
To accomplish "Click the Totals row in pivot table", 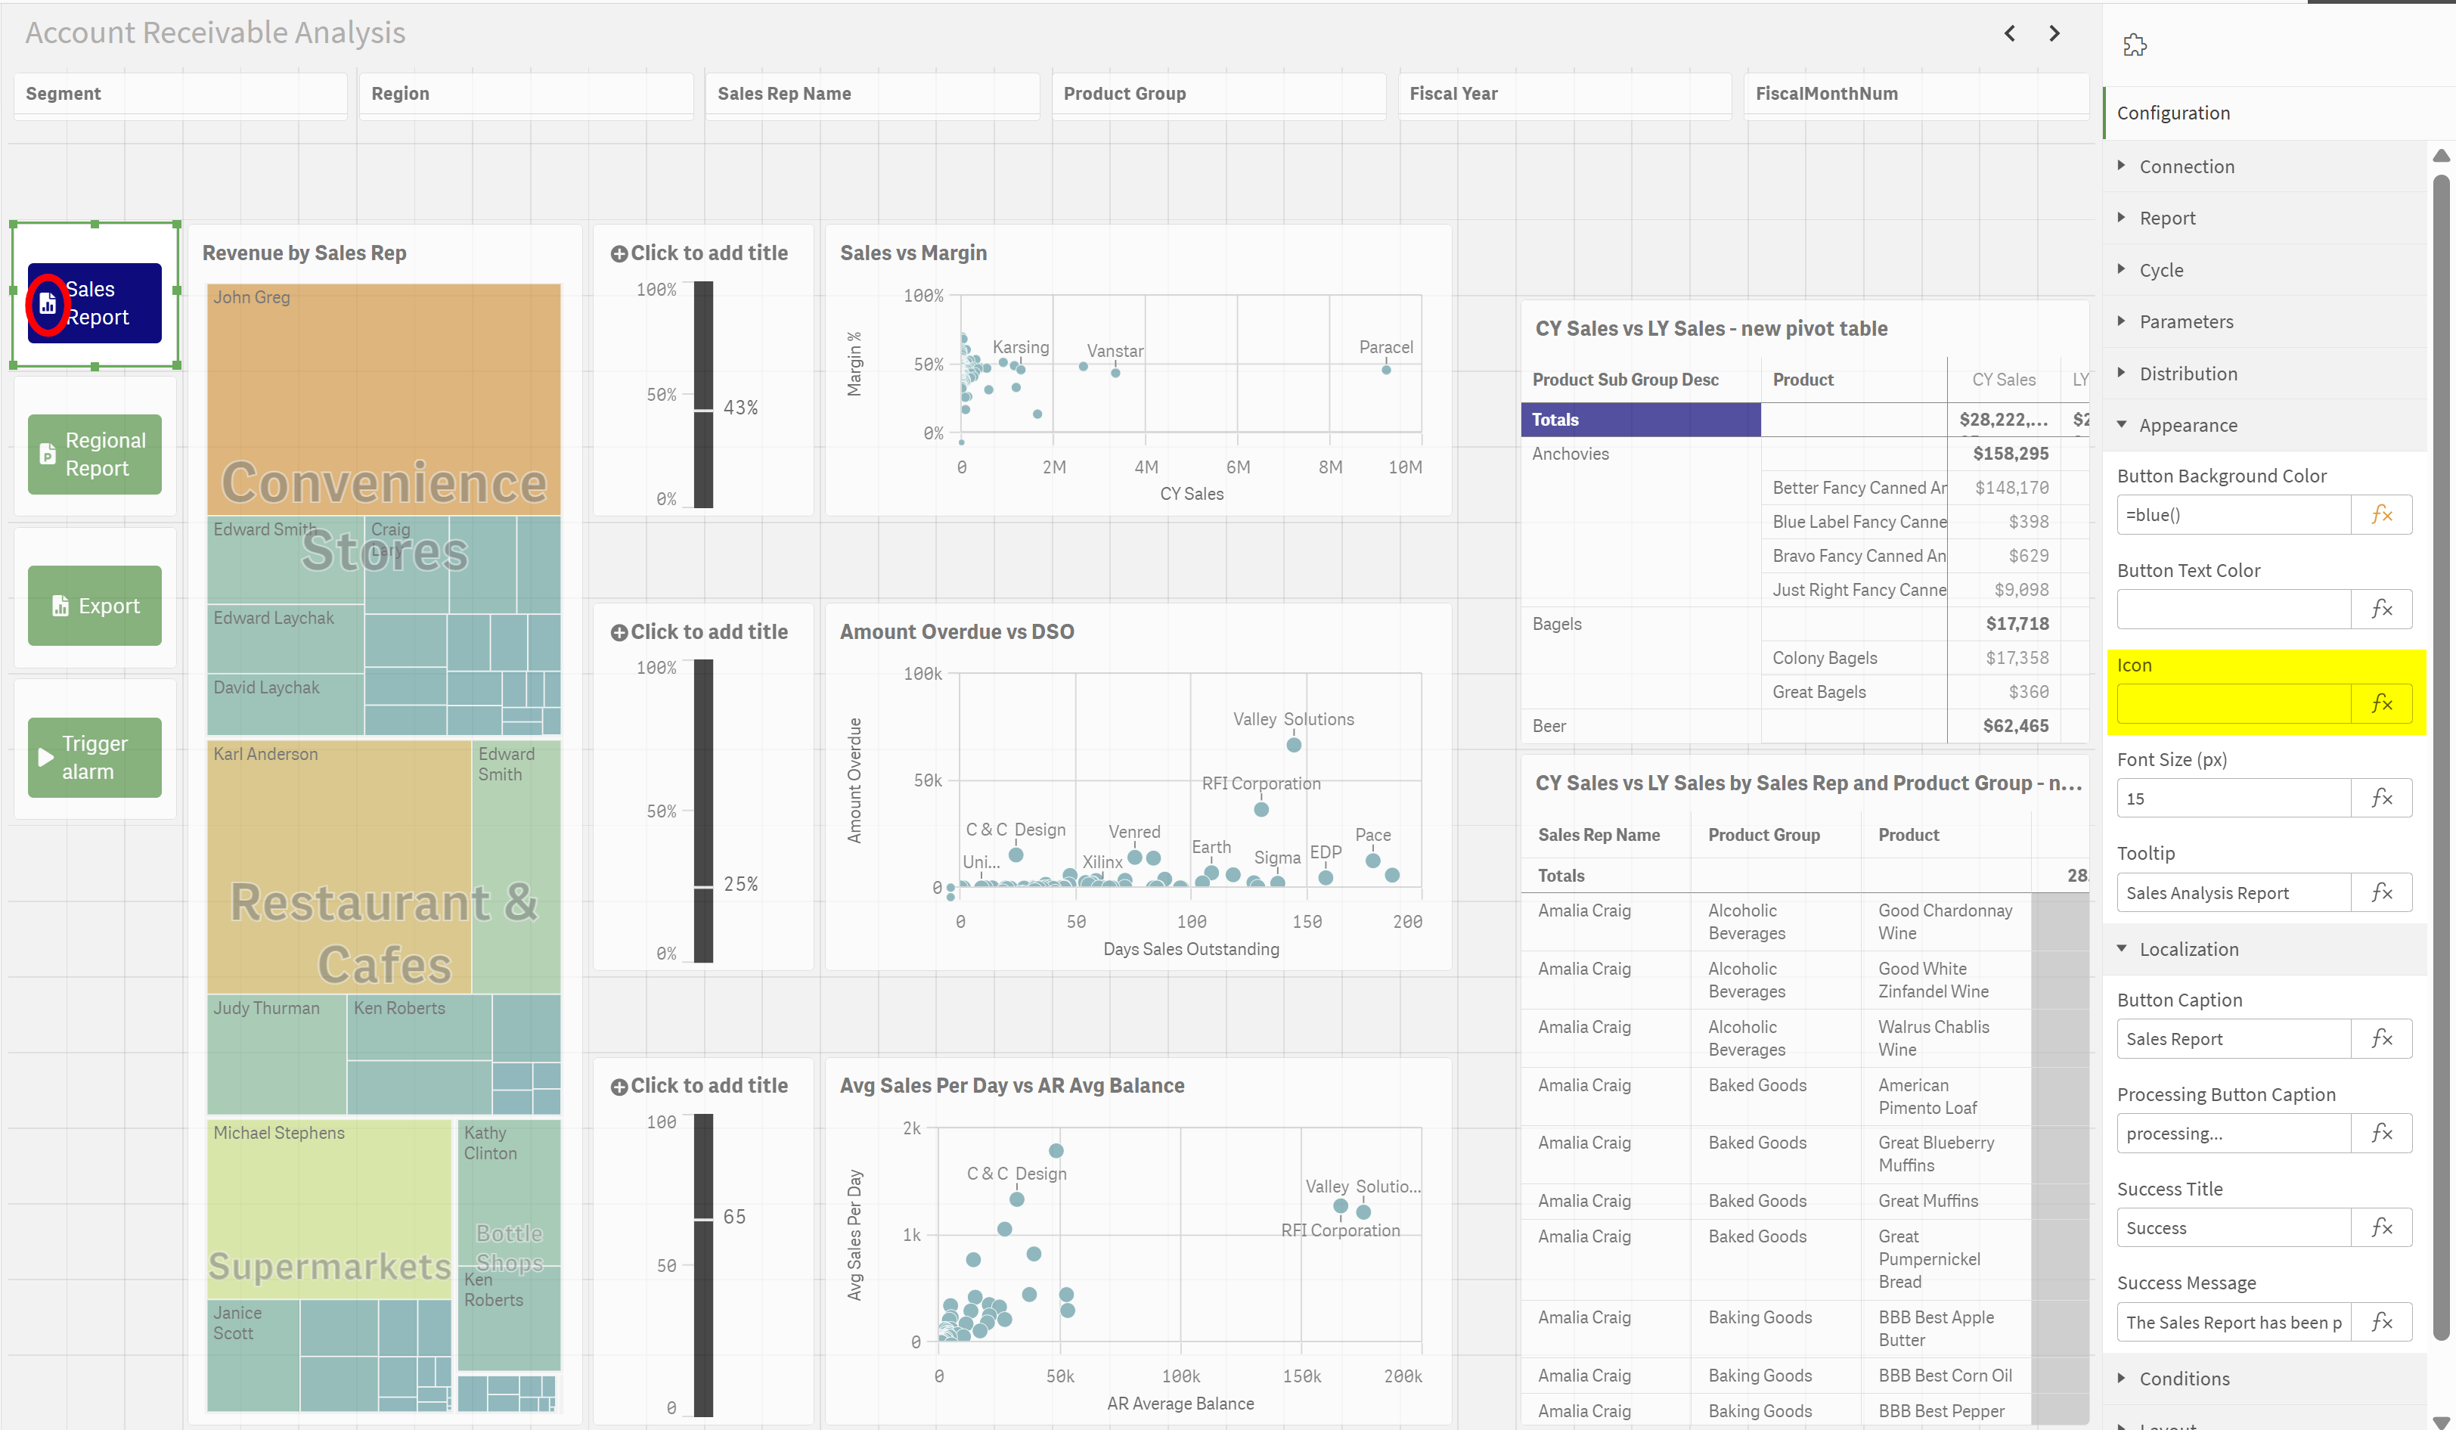I will click(1804, 420).
